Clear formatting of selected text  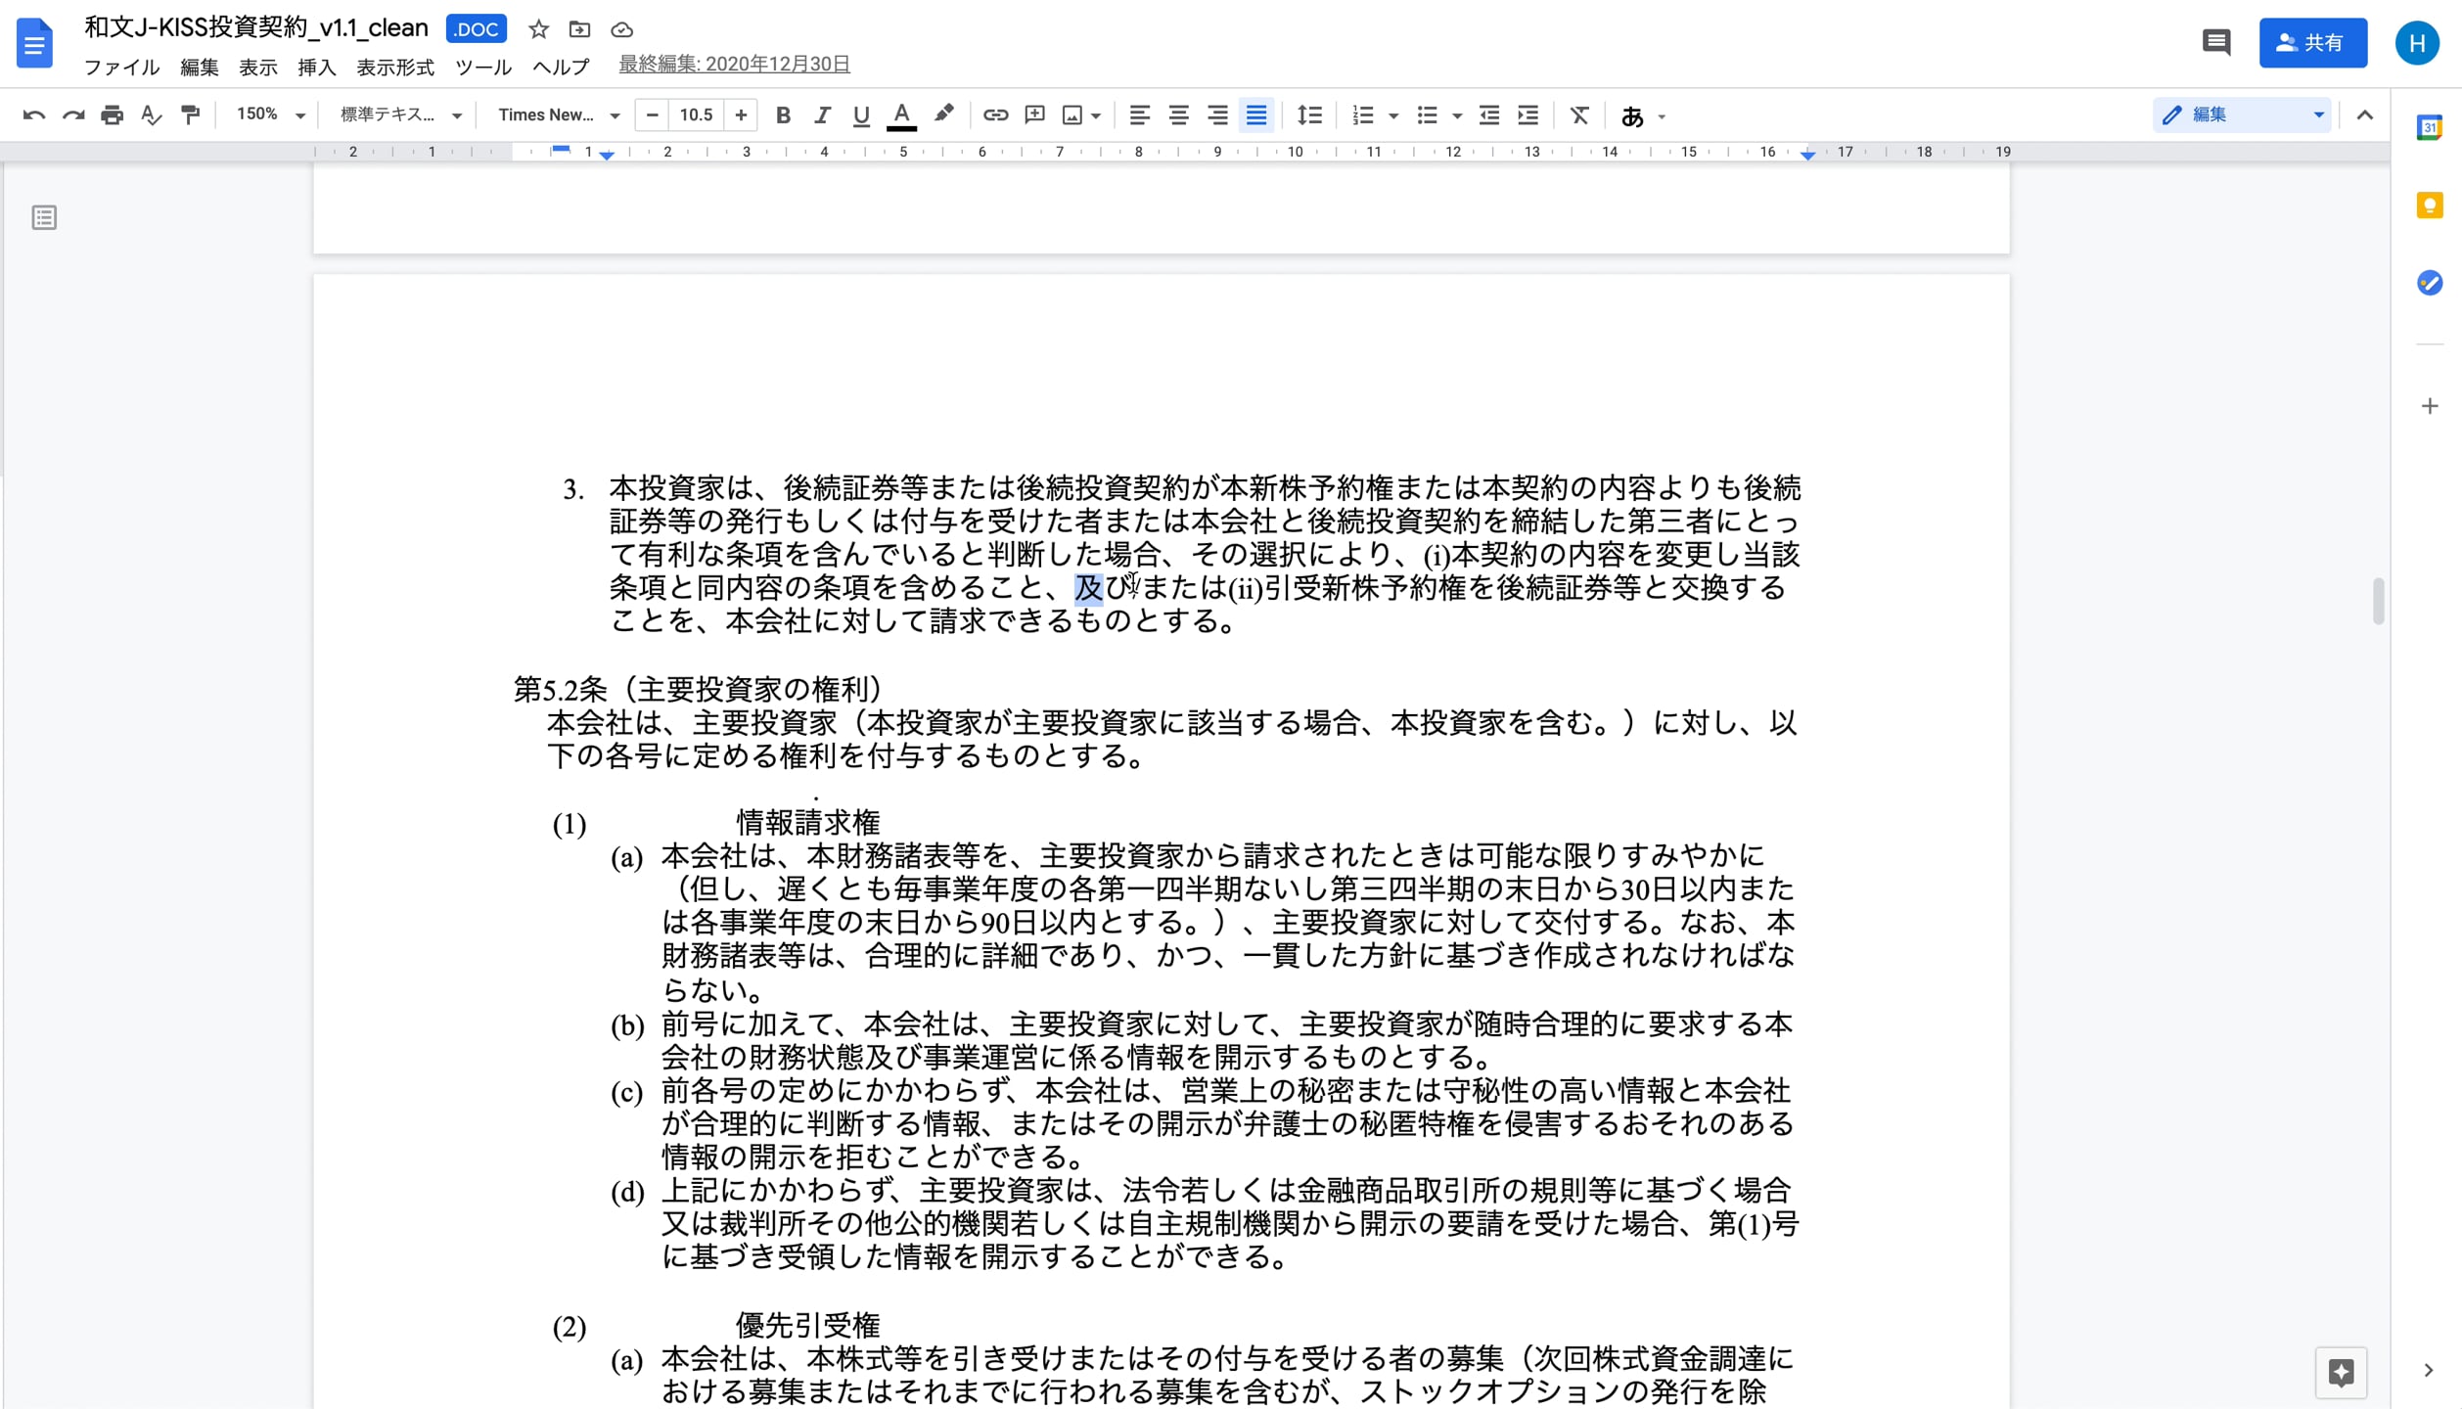click(x=1579, y=114)
